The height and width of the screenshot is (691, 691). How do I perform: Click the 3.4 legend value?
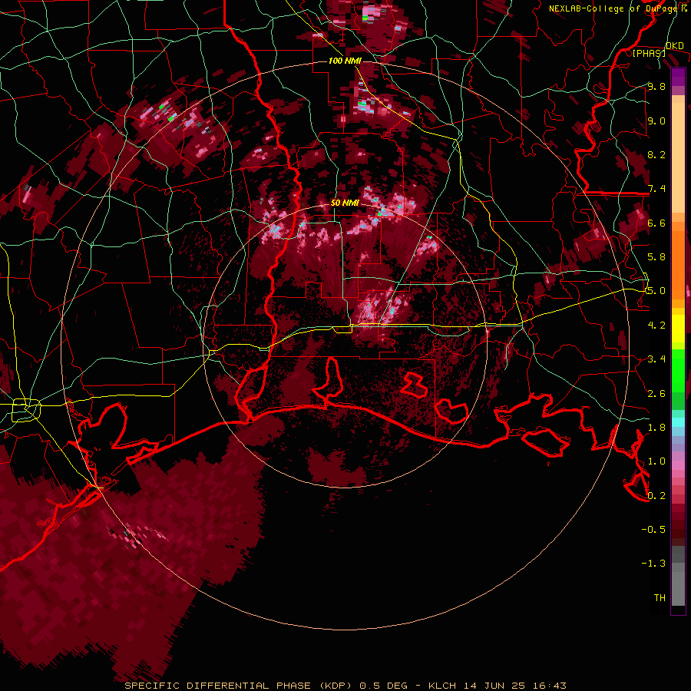pos(656,359)
